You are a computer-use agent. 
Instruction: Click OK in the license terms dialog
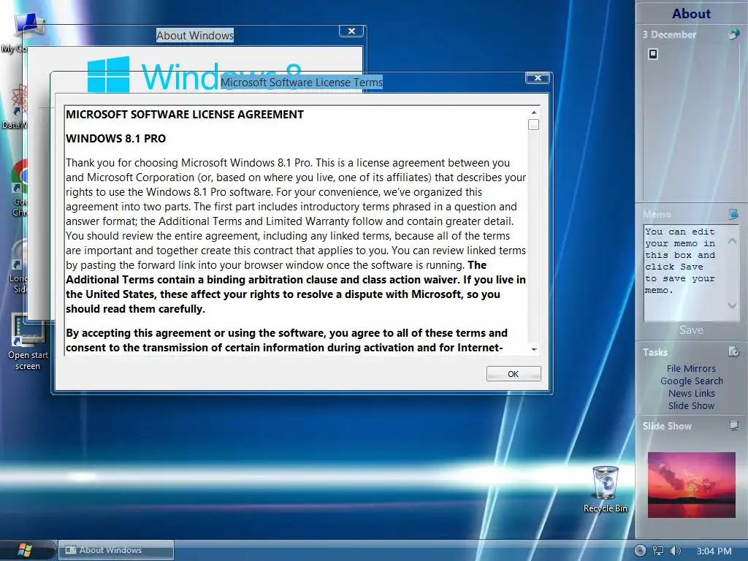click(x=514, y=374)
